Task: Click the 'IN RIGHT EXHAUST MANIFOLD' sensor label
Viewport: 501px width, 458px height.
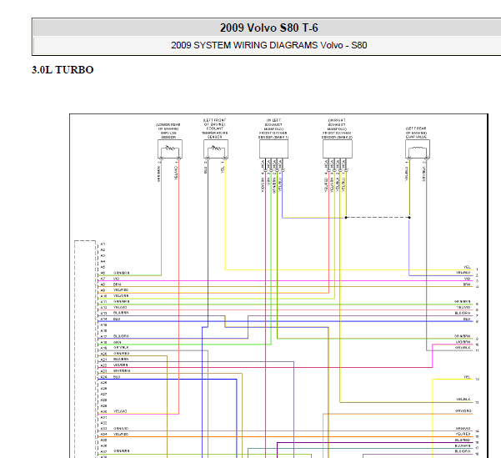Action: tap(337, 128)
